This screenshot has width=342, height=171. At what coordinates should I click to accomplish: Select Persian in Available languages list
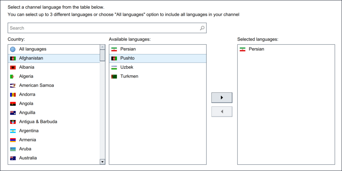point(128,49)
